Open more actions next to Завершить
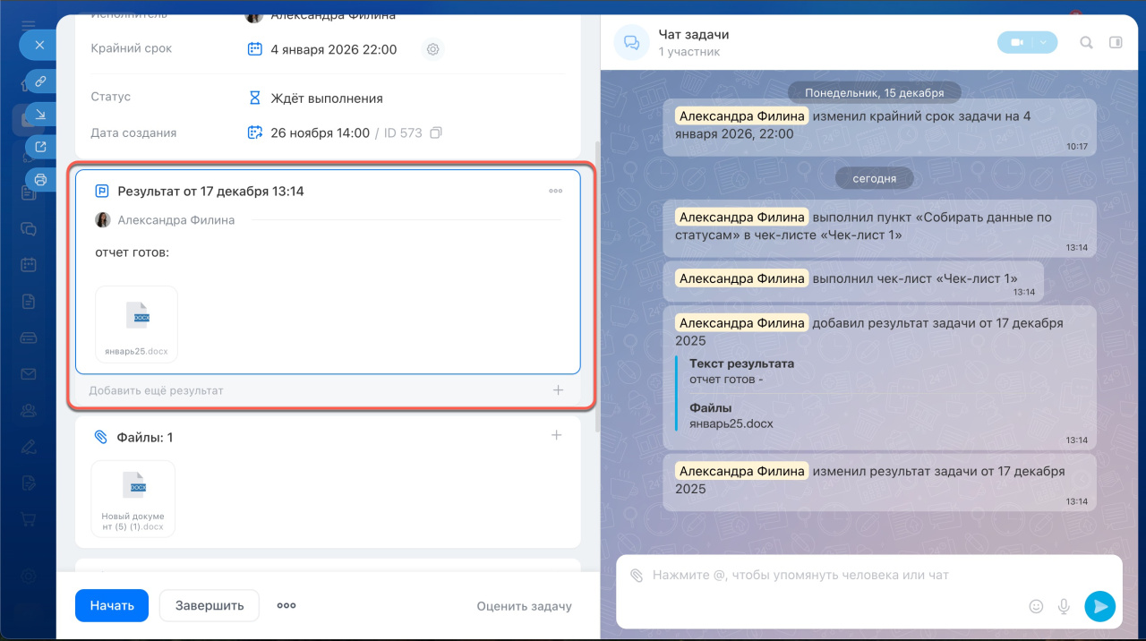This screenshot has width=1146, height=641. click(x=286, y=606)
